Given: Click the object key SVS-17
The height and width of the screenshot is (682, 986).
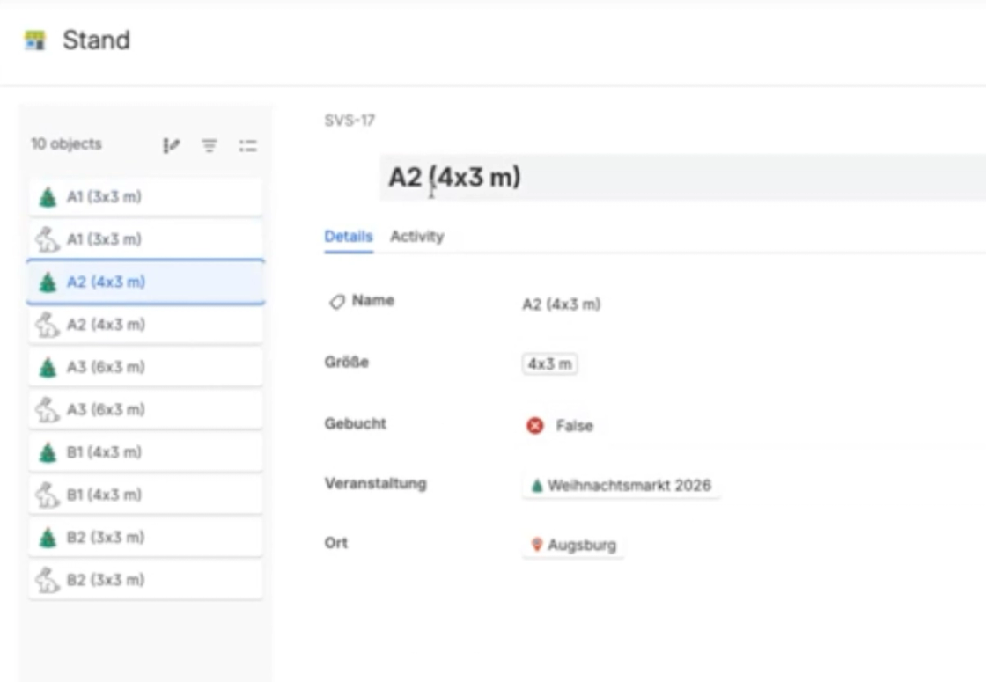Looking at the screenshot, I should point(350,120).
